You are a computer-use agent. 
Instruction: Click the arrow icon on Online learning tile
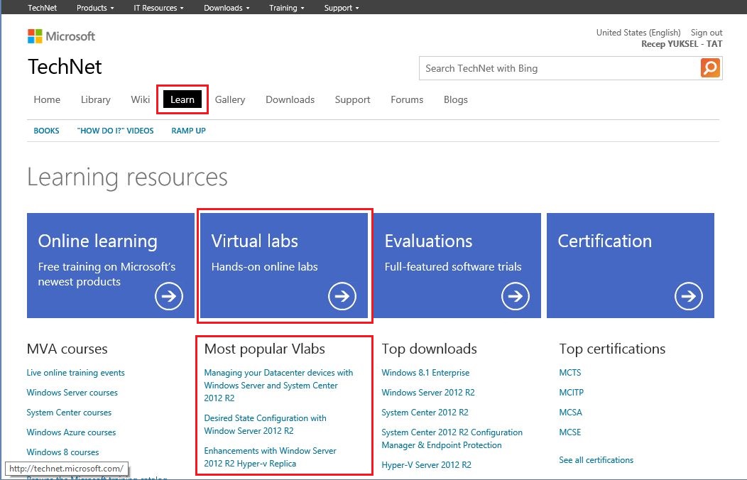tap(169, 296)
